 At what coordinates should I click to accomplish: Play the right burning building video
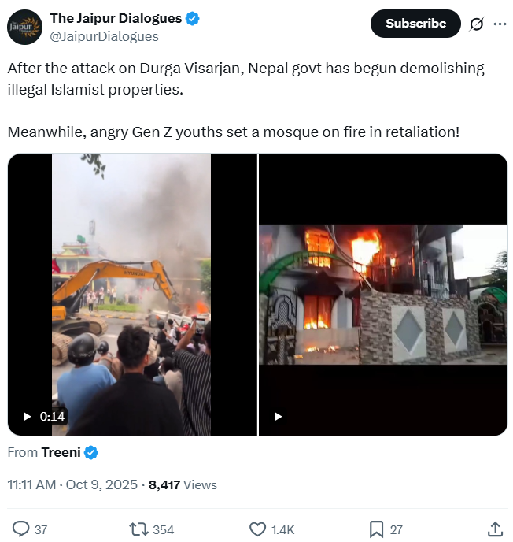click(x=278, y=416)
